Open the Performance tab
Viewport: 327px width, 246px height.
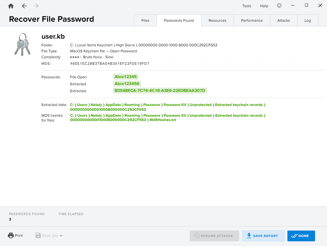252,20
